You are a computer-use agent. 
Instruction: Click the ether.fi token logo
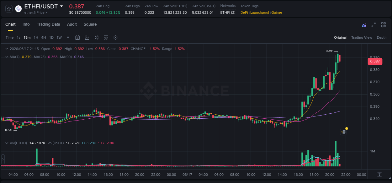[x=19, y=9]
